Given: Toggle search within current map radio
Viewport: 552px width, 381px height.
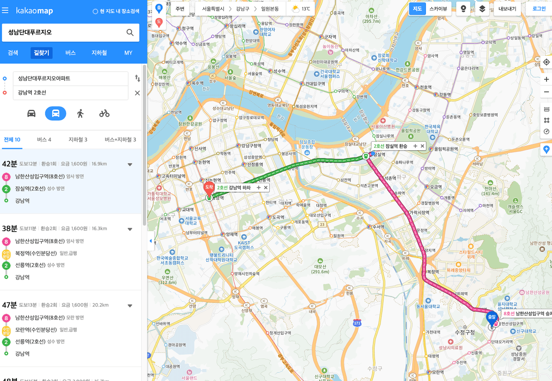Looking at the screenshot, I should [x=95, y=11].
